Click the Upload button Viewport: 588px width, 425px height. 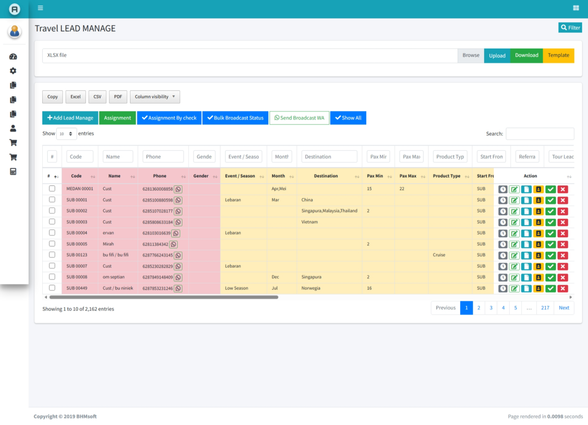pos(497,56)
